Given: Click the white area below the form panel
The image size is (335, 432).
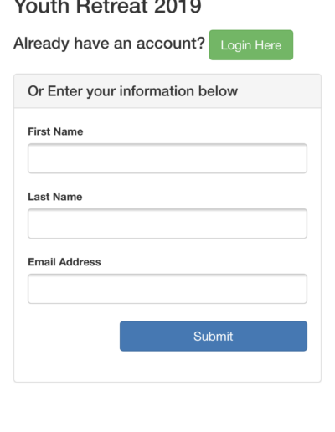Looking at the screenshot, I should (167, 408).
